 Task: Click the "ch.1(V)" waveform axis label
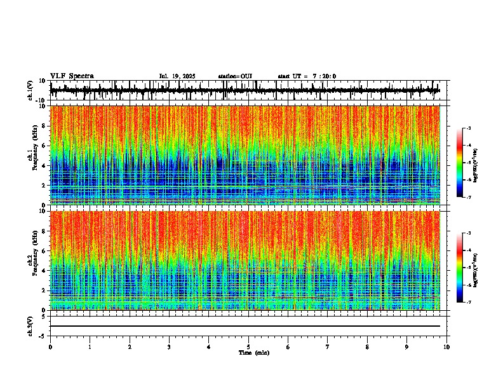[x=30, y=90]
